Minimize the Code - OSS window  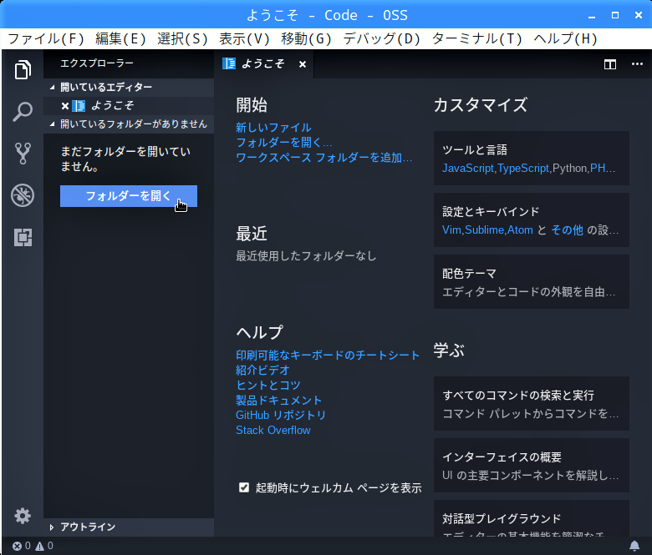coord(592,16)
